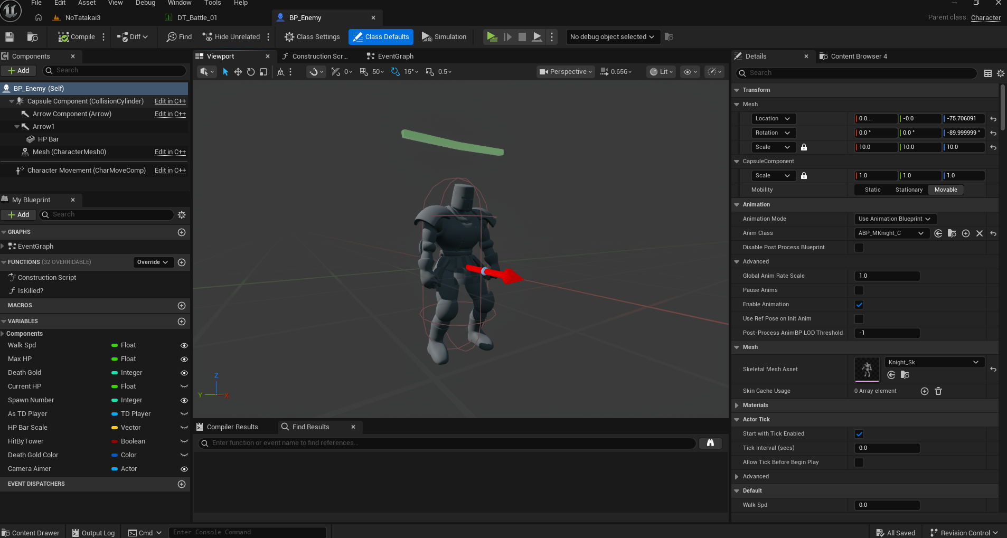Open the Diff dropdown
The image size is (1007, 538).
(133, 37)
